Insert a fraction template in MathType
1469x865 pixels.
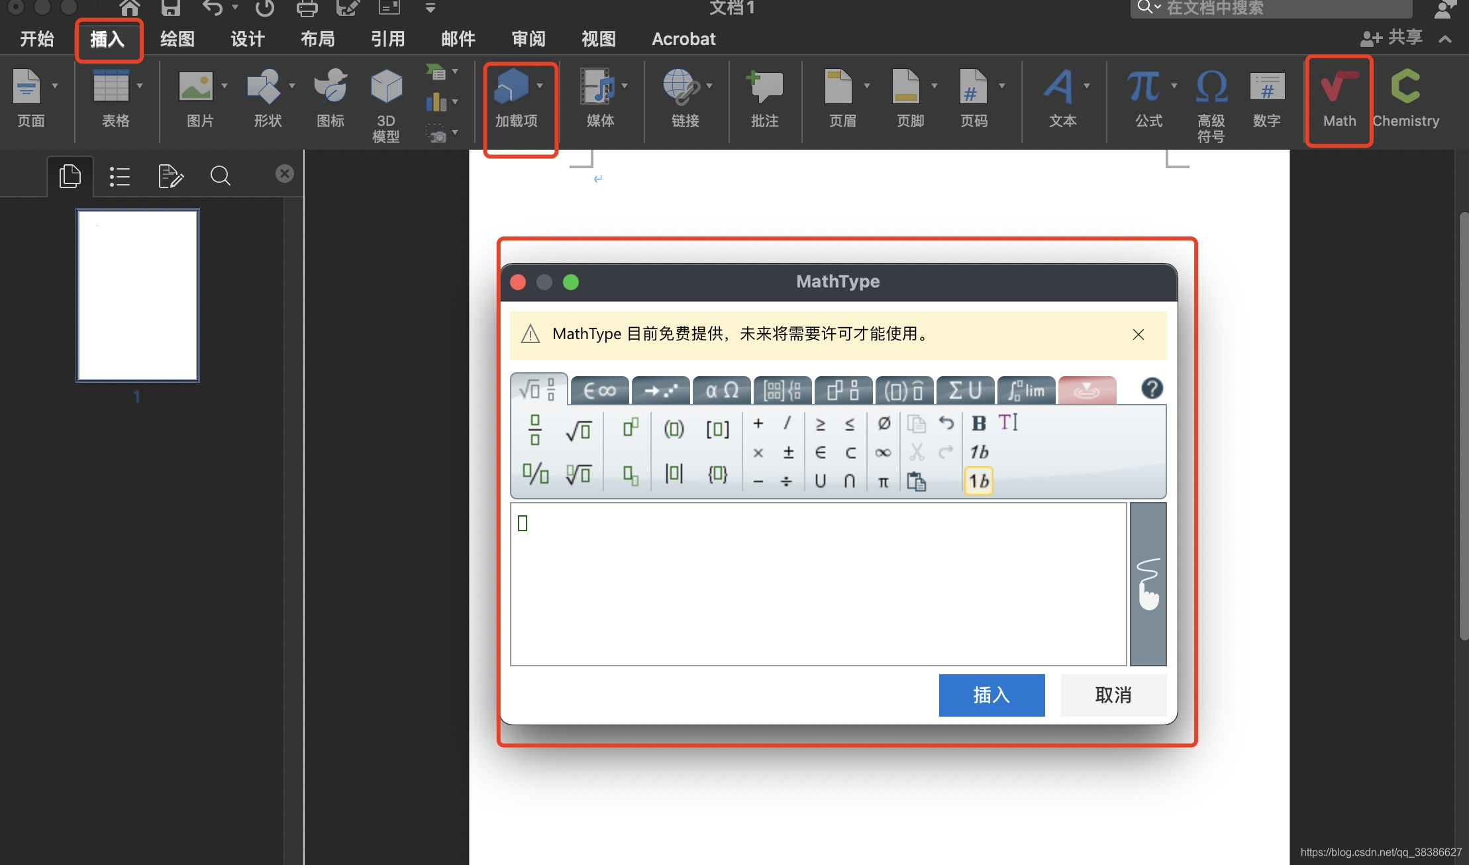[535, 429]
